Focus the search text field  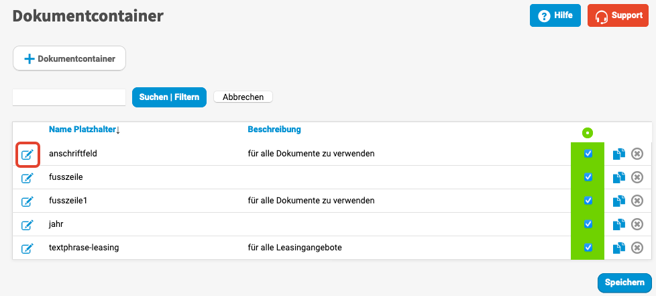click(69, 97)
